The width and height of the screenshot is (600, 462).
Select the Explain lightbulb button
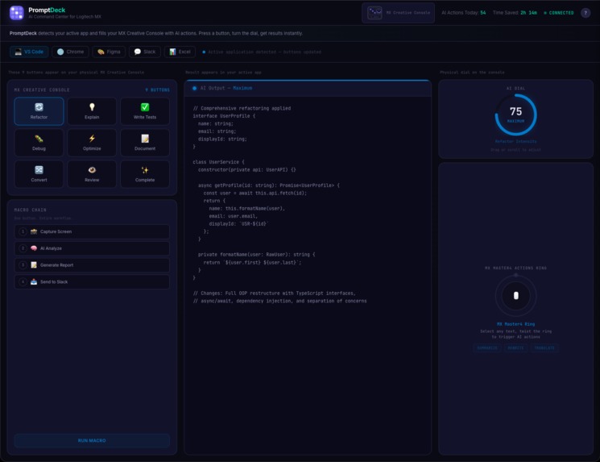92,111
